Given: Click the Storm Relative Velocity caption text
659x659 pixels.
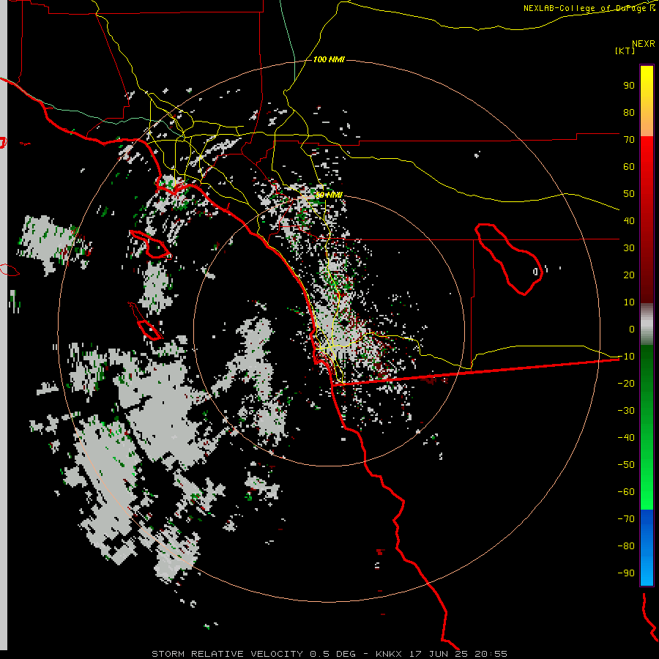Looking at the screenshot, I should point(329,654).
